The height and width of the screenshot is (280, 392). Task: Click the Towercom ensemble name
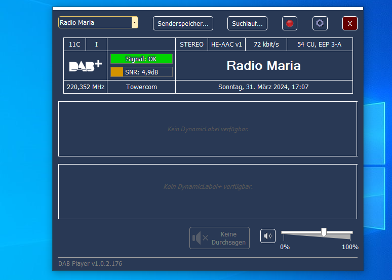(141, 87)
